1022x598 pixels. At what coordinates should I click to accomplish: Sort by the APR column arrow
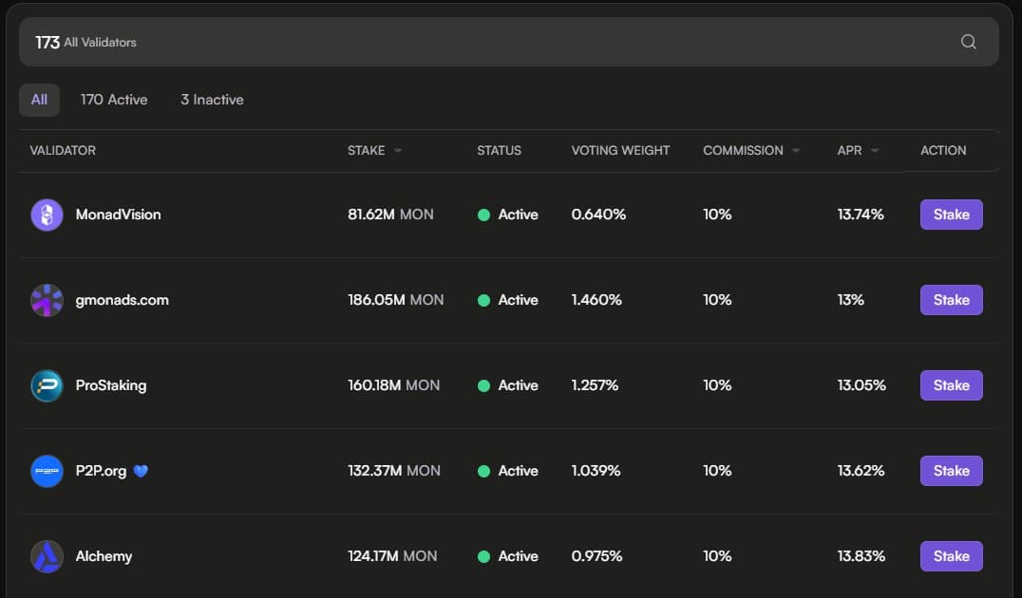pos(874,151)
